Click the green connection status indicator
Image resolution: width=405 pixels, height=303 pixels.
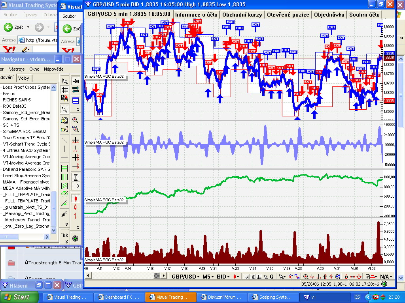pos(384,284)
